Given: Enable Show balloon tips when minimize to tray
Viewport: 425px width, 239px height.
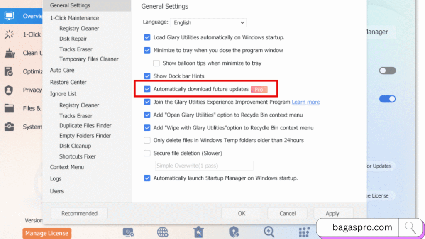Looking at the screenshot, I should click(156, 63).
